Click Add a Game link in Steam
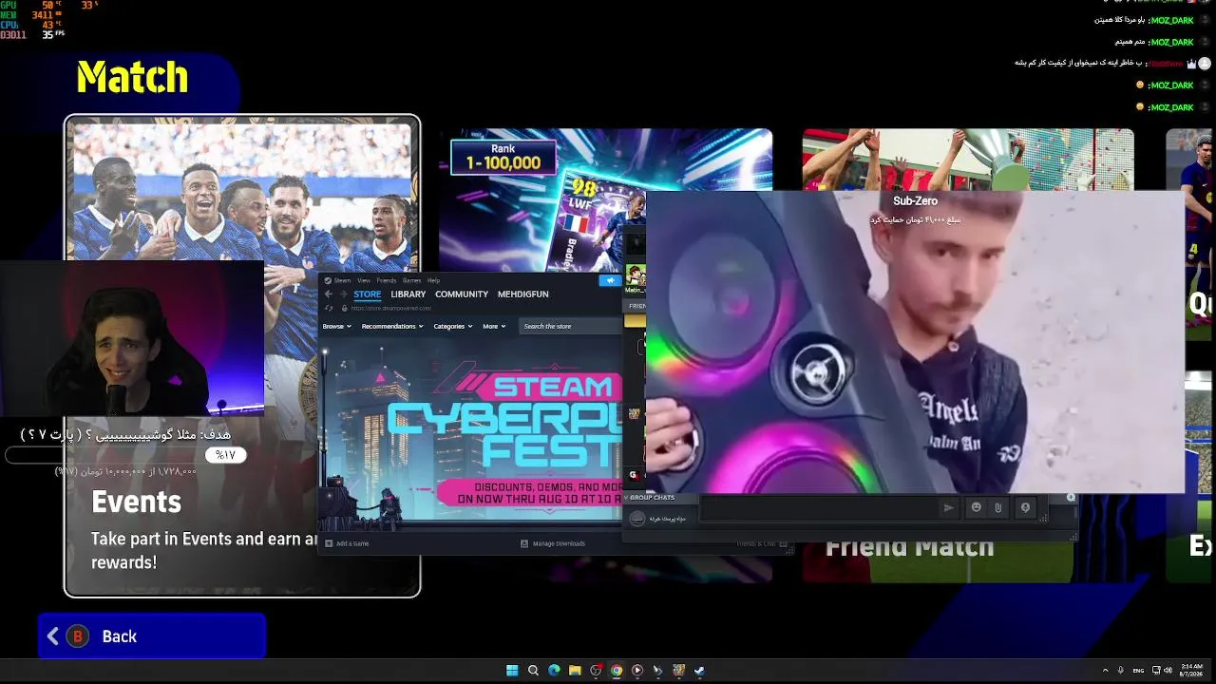1216x684 pixels. [x=352, y=543]
